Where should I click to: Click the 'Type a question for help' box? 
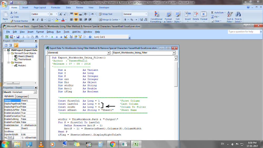pyautogui.click(x=244, y=32)
